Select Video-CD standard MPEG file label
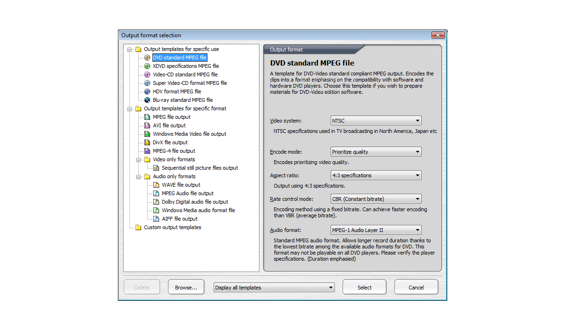The image size is (566, 330). coord(185,74)
